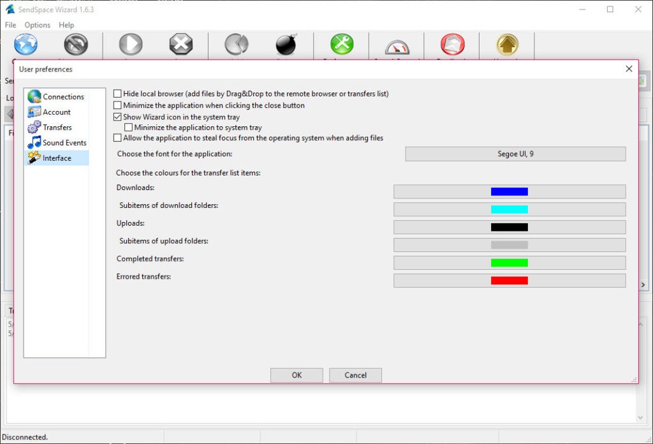Click the right scroll arrow in the main window

[643, 285]
